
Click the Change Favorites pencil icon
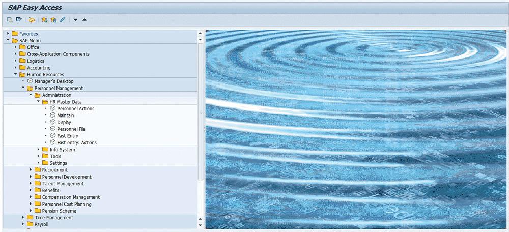[63, 20]
